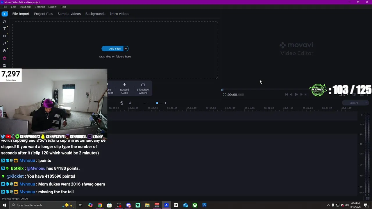Open the Playback menu

[x=25, y=7]
